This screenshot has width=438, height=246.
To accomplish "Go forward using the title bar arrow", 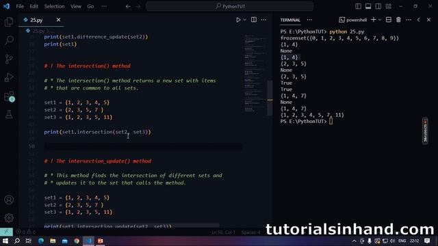I will tap(138, 6).
